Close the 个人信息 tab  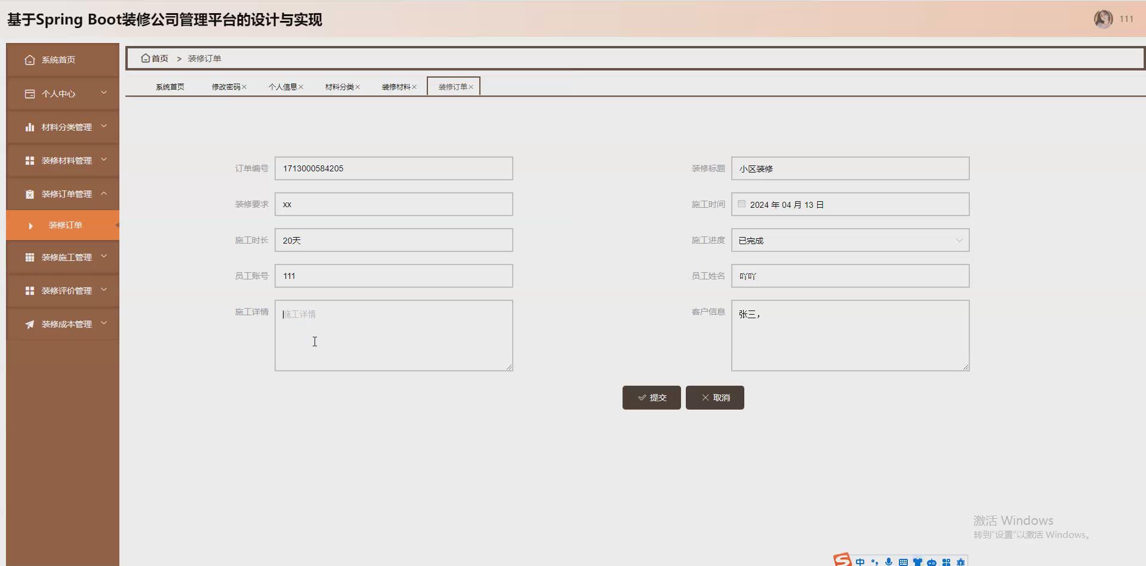(x=301, y=87)
